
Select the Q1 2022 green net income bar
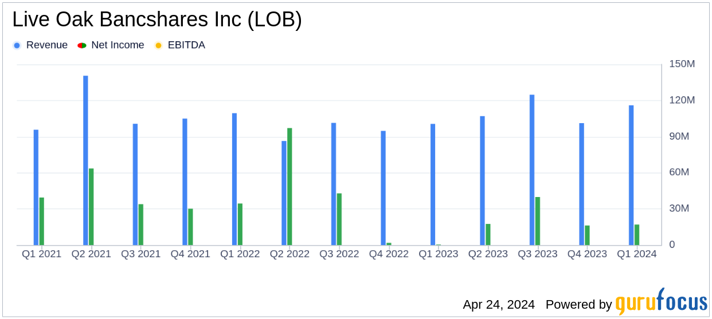[x=240, y=225]
